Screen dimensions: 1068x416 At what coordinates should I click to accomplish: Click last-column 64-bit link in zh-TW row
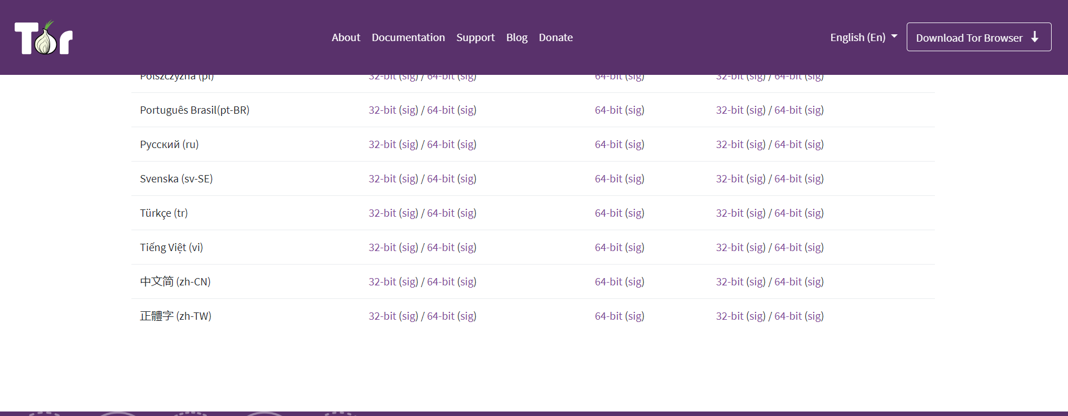(x=788, y=316)
